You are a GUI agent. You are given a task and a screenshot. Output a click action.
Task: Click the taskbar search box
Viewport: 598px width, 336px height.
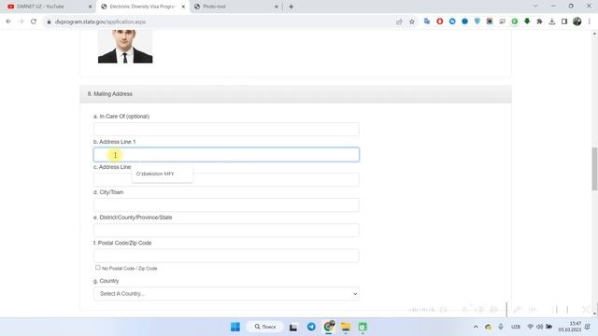tap(265, 327)
